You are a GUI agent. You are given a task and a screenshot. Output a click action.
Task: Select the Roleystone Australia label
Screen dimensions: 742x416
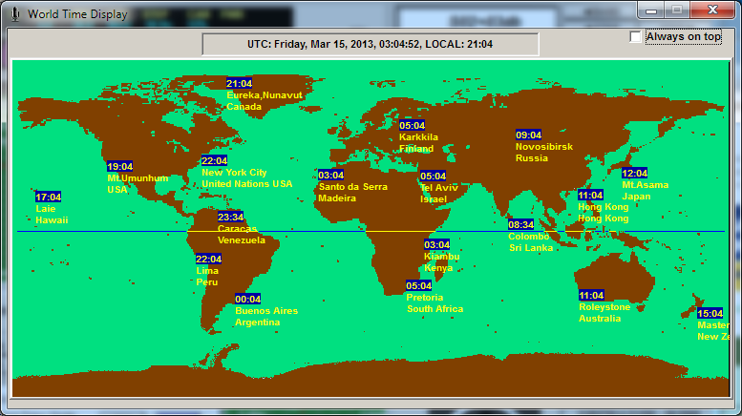click(x=604, y=313)
